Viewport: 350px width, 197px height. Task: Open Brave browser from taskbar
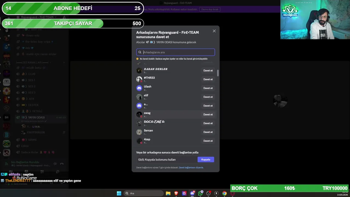pyautogui.click(x=176, y=193)
